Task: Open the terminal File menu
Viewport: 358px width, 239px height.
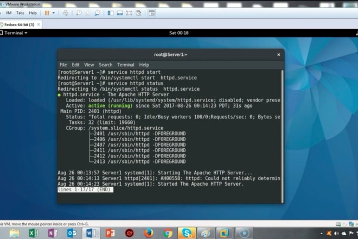Action: [x=63, y=65]
